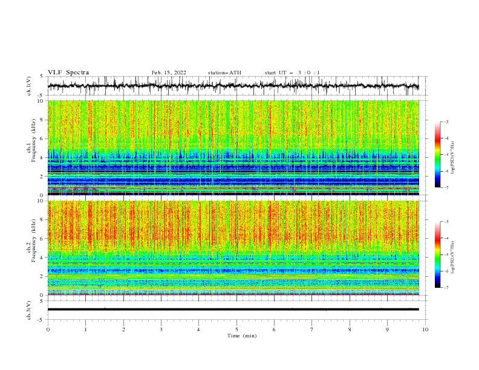Screen dimensions: 479x370
Task: Click the time axis tick label '10'
Action: [x=425, y=329]
